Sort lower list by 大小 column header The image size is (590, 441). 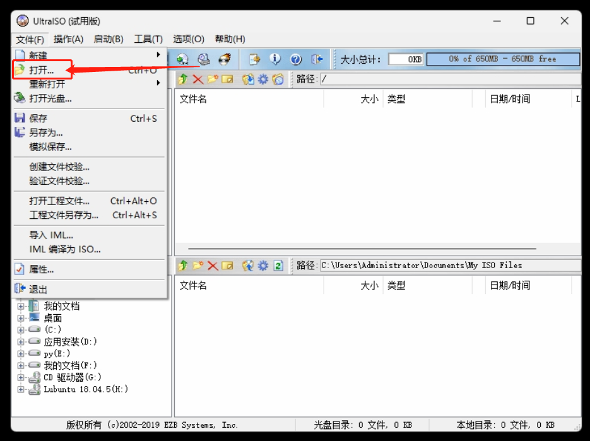tap(353, 286)
